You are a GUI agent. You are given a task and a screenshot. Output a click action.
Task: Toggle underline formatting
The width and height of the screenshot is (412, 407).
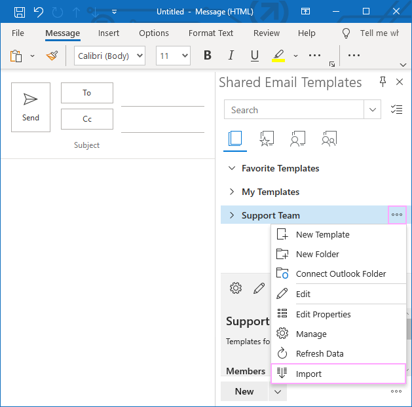tap(255, 56)
